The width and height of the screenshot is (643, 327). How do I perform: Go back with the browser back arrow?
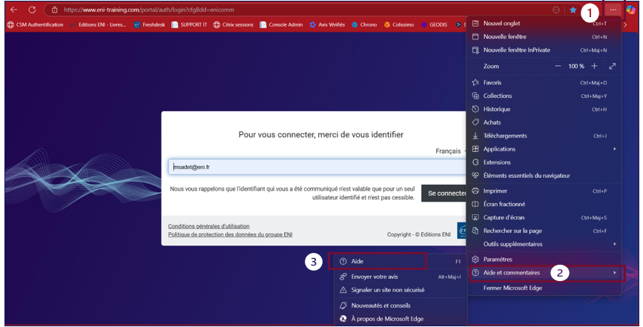tap(14, 10)
